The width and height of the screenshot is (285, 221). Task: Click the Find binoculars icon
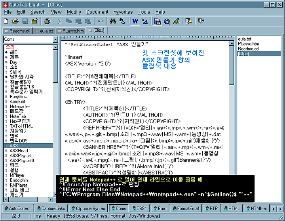pyautogui.click(x=113, y=21)
